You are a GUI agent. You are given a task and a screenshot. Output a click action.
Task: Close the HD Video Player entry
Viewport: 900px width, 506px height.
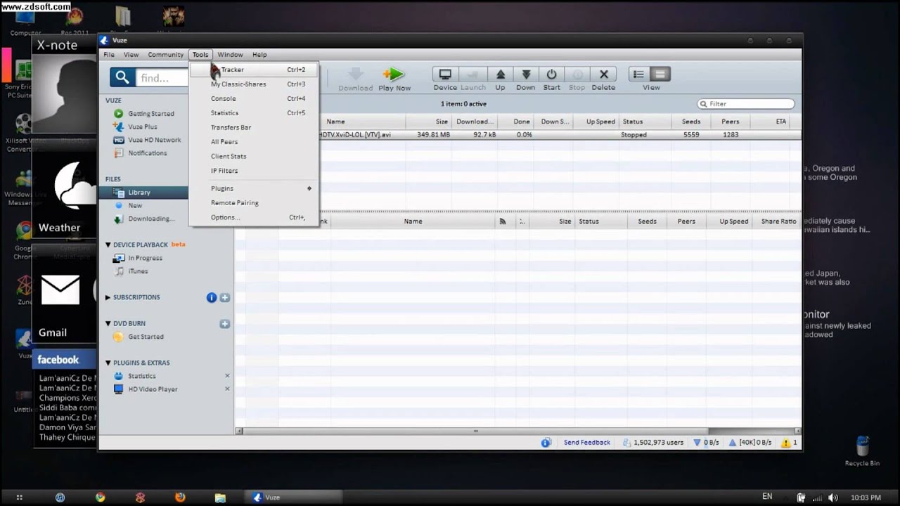pyautogui.click(x=227, y=389)
